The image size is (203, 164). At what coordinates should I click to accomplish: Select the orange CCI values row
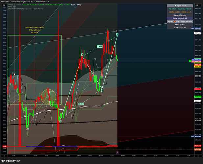pyautogui.click(x=180, y=12)
